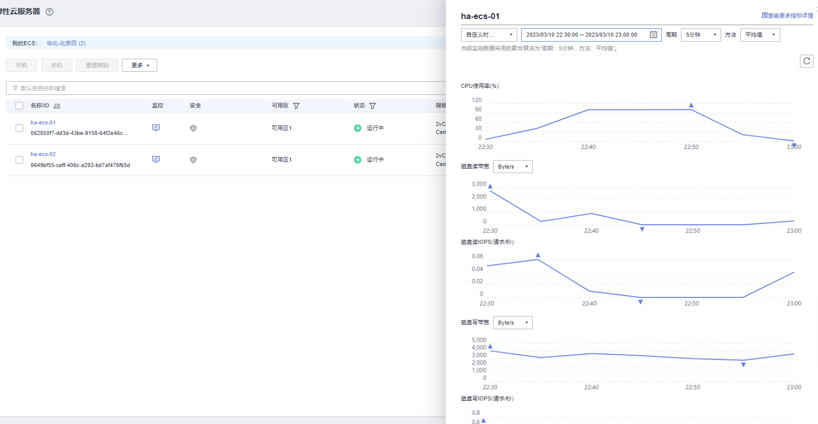
Task: Open the 平均值 method dropdown
Action: click(x=760, y=35)
